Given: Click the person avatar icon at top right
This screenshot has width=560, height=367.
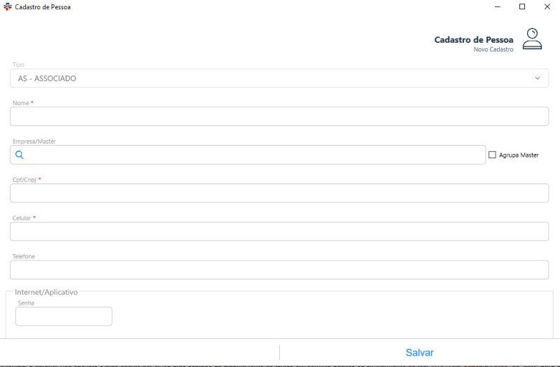Looking at the screenshot, I should pyautogui.click(x=533, y=39).
